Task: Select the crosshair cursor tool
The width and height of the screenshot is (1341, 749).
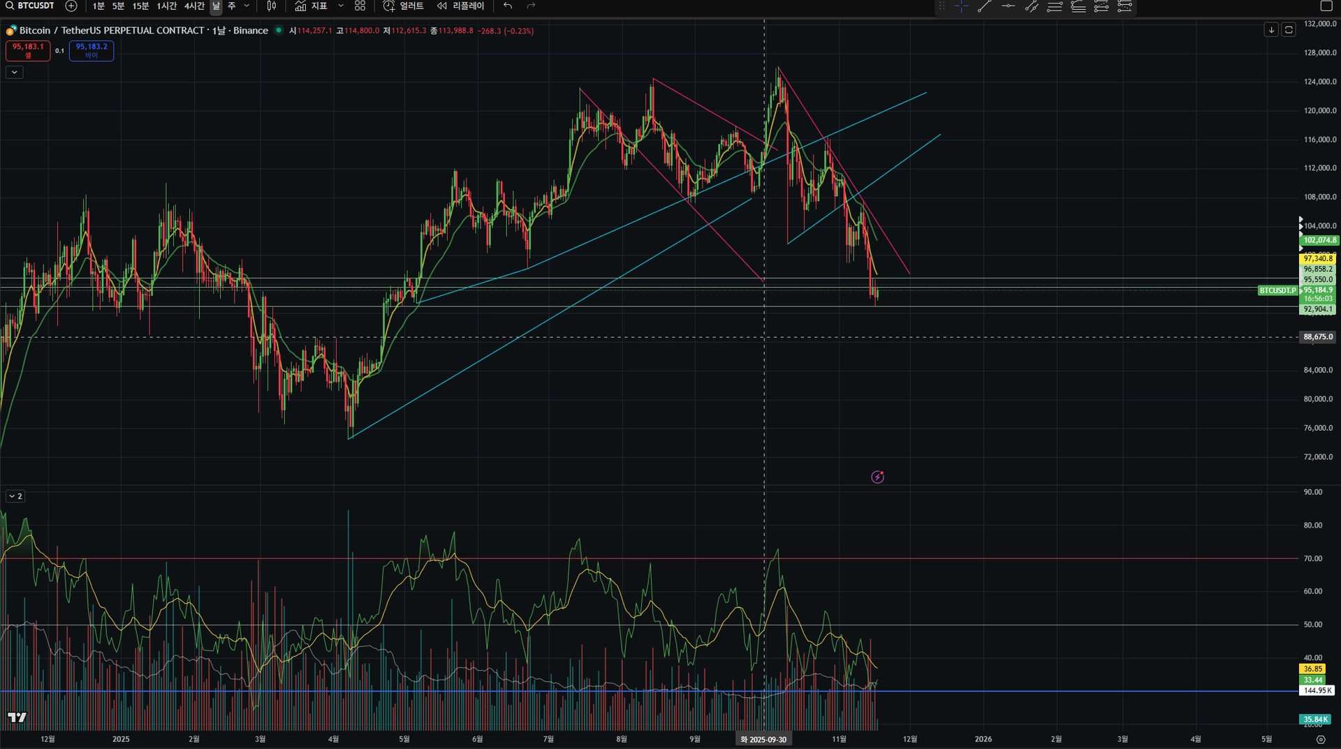Action: [x=962, y=6]
